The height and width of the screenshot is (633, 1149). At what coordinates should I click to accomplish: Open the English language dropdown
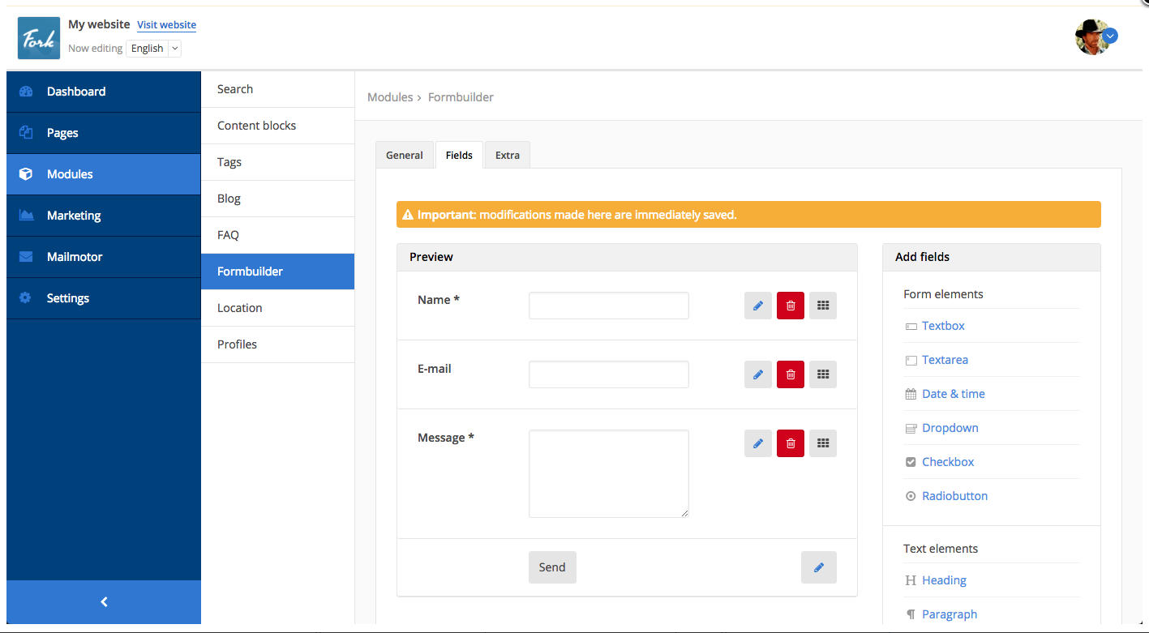pos(153,49)
